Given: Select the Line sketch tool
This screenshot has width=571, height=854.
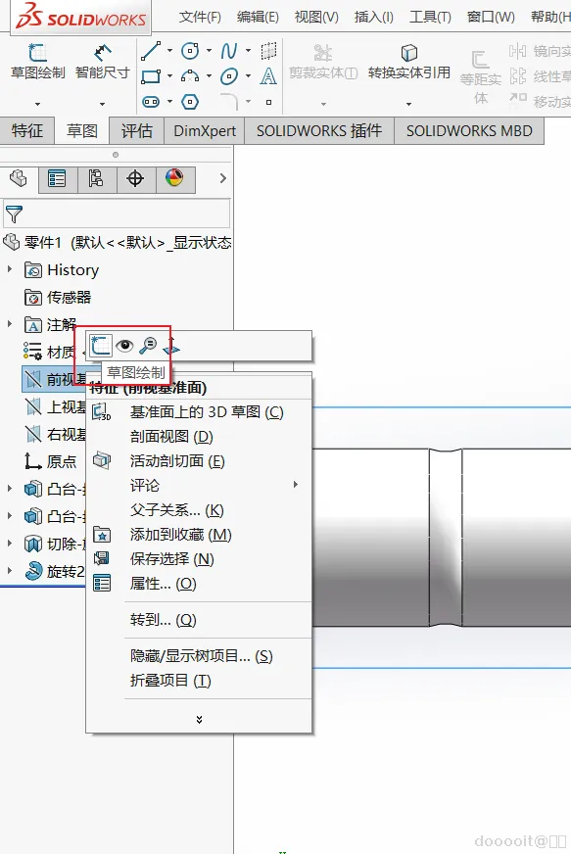Looking at the screenshot, I should tap(151, 51).
